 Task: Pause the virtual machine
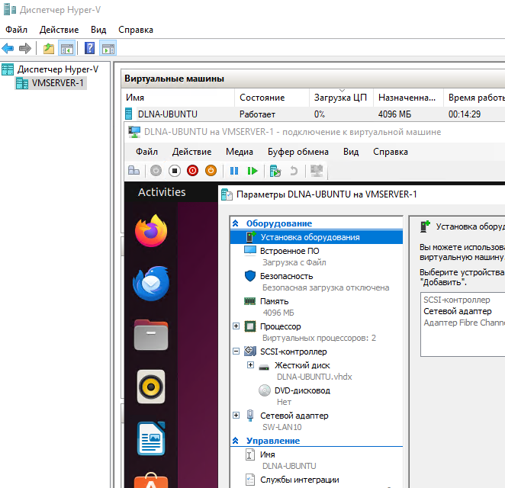click(234, 171)
